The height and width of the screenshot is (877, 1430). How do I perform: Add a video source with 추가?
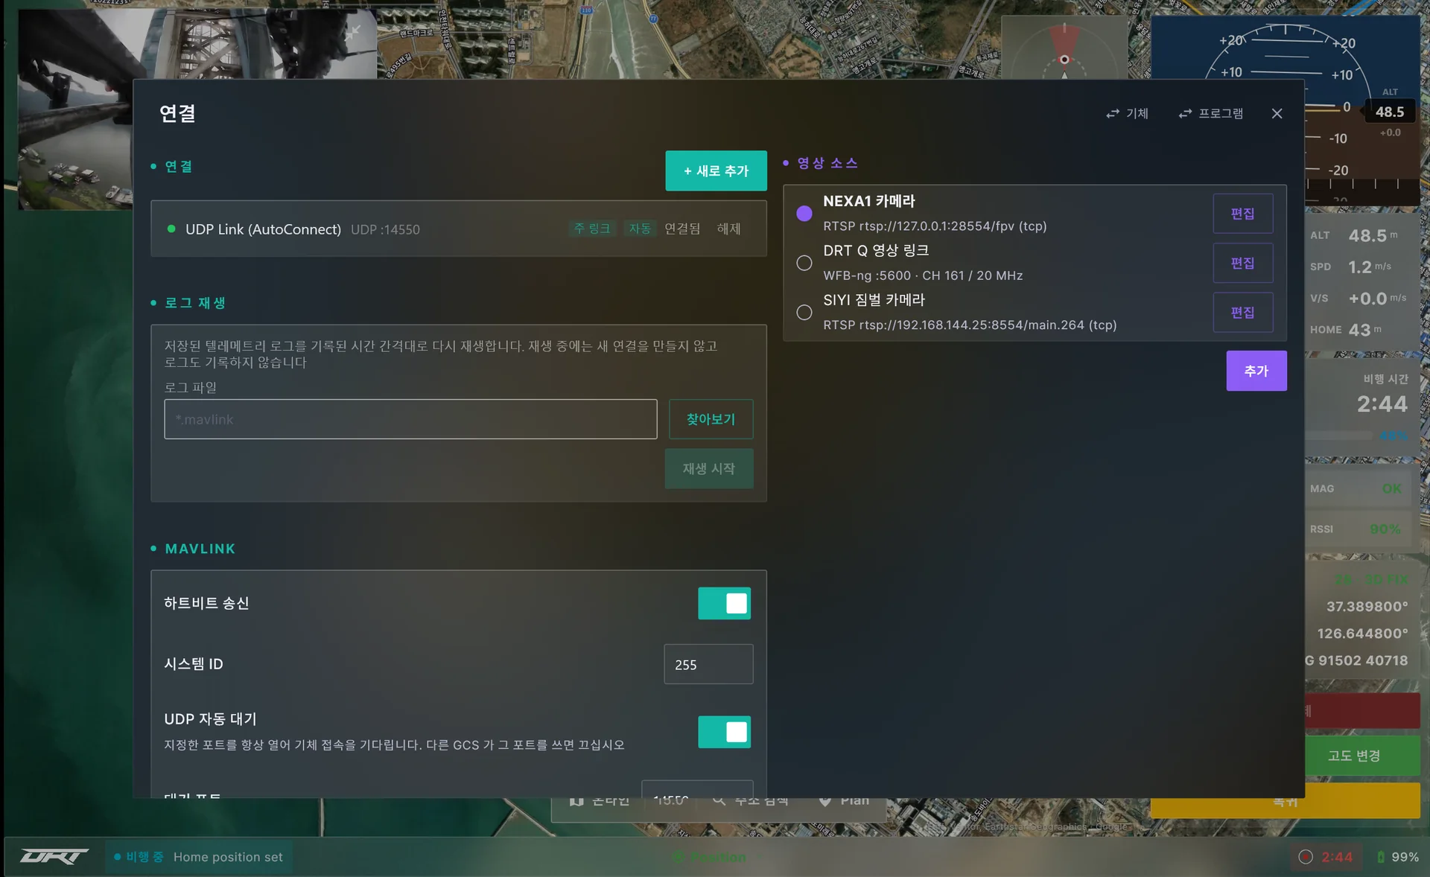(x=1256, y=371)
